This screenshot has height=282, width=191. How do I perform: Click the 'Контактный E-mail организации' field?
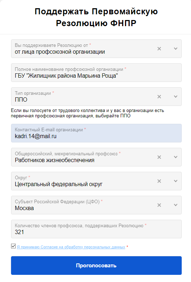pos(96,133)
